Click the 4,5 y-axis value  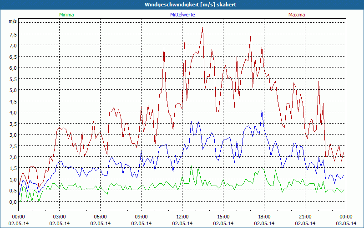tap(13, 101)
